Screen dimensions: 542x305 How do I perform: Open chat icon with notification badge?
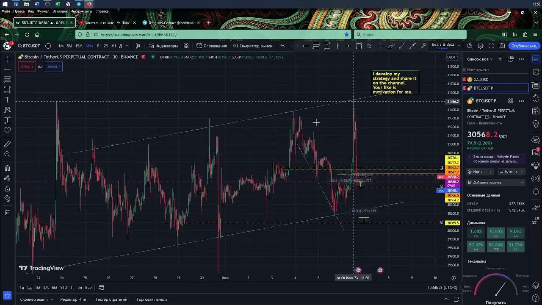coord(536,151)
